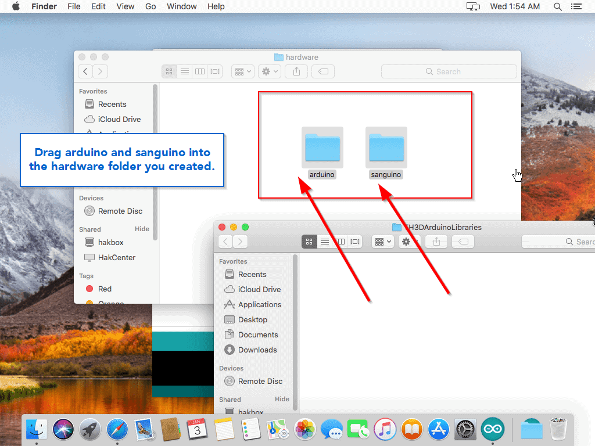
Task: Click the back arrow in hardware window
Action: coord(85,71)
